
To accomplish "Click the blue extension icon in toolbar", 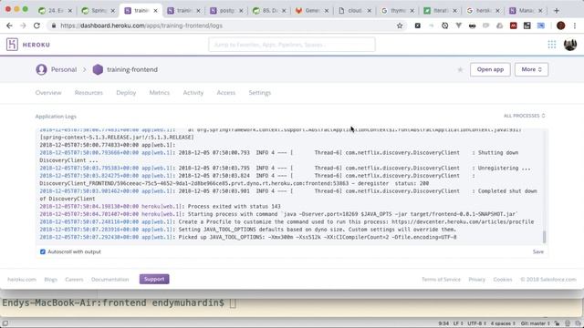I will tap(541, 26).
